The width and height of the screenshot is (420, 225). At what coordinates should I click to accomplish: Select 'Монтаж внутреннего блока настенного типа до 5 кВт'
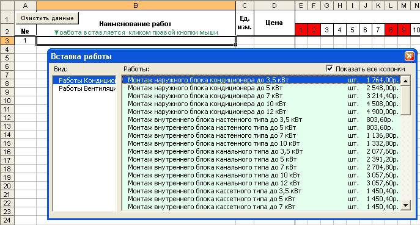point(262,127)
